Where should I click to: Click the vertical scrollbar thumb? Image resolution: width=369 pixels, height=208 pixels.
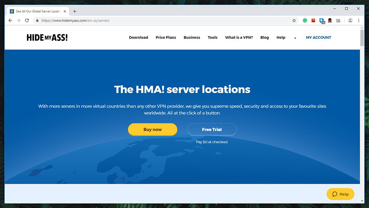click(x=362, y=38)
